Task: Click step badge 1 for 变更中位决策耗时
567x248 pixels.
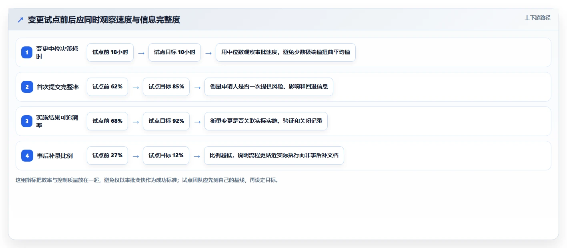Action: click(x=27, y=52)
